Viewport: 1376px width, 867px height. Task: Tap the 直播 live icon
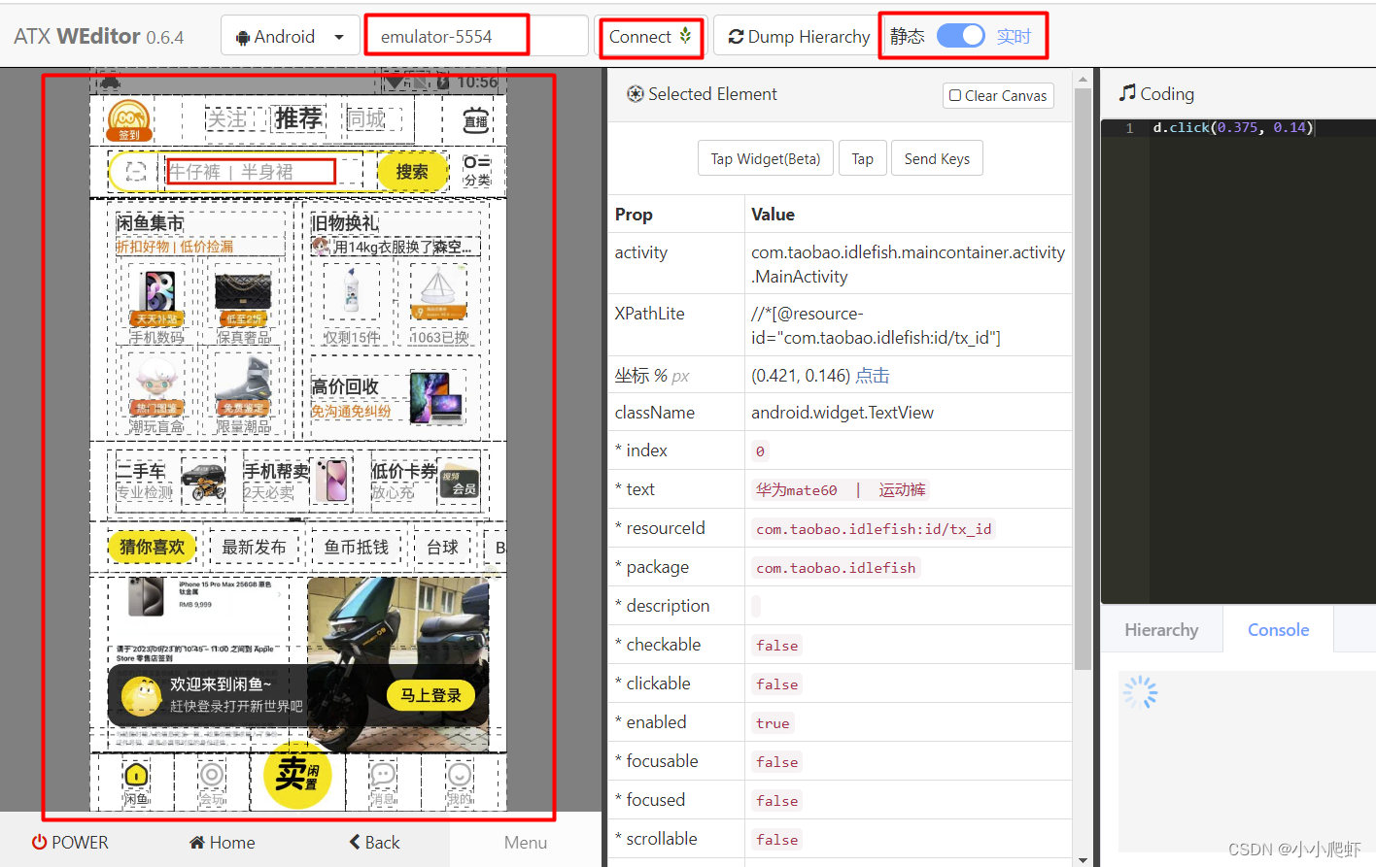(x=475, y=121)
